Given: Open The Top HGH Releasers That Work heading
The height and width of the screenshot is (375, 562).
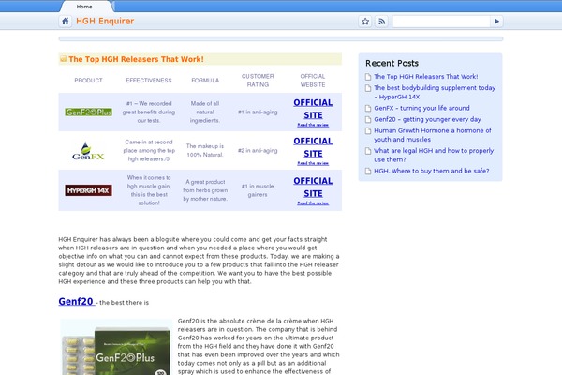Looking at the screenshot, I should coord(136,59).
